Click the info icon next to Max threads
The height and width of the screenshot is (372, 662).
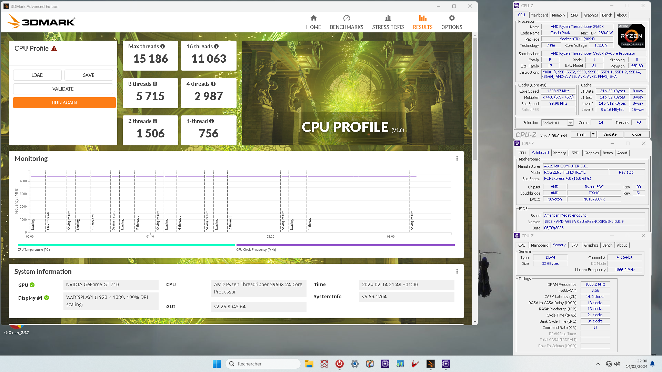162,46
